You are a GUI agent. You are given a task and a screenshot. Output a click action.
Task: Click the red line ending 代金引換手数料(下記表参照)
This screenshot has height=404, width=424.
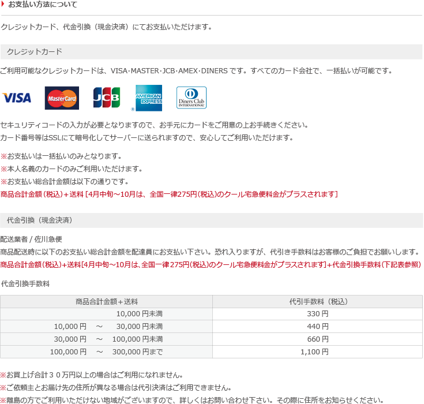pos(211,265)
